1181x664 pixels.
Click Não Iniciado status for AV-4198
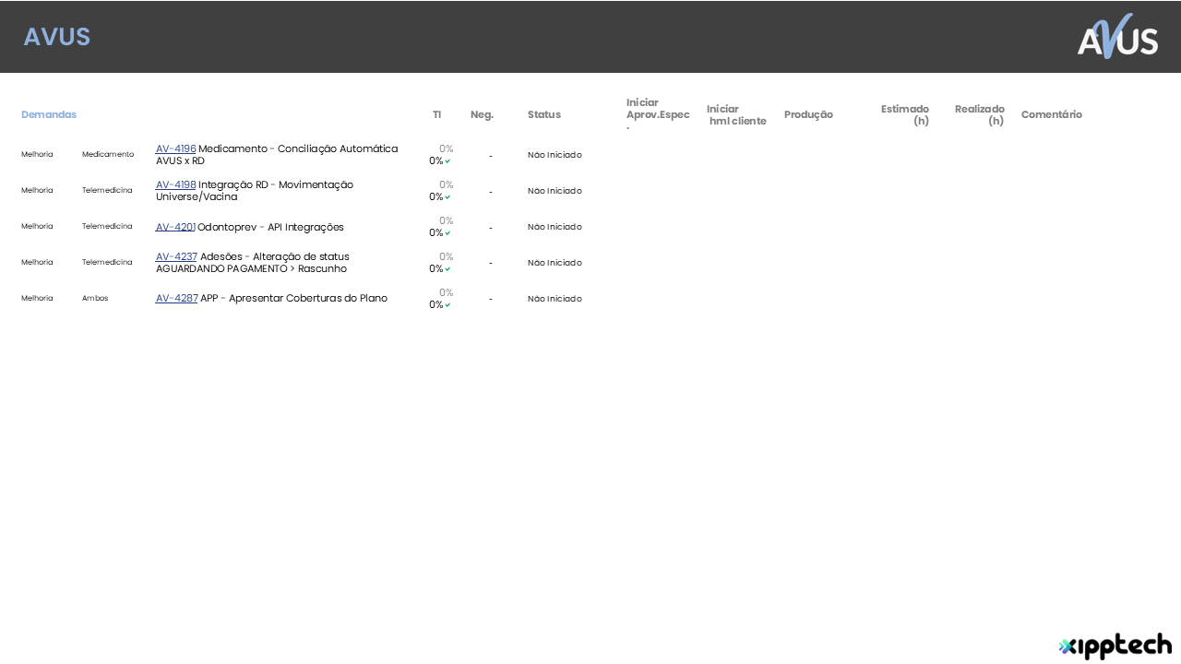pos(555,191)
